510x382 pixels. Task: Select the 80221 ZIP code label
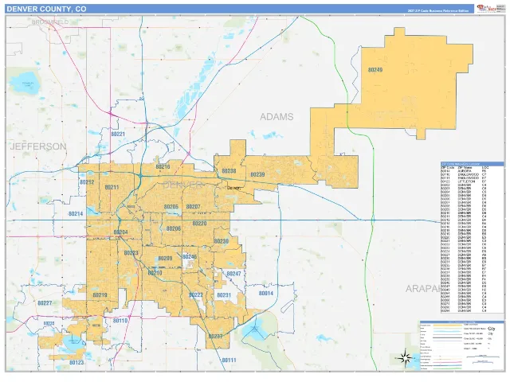pyautogui.click(x=118, y=134)
